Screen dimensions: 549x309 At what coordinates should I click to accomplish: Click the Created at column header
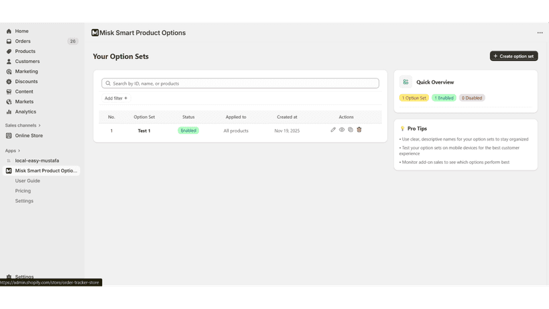coord(286,117)
